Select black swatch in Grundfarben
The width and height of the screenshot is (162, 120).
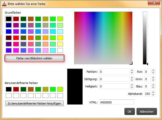(x=9, y=19)
